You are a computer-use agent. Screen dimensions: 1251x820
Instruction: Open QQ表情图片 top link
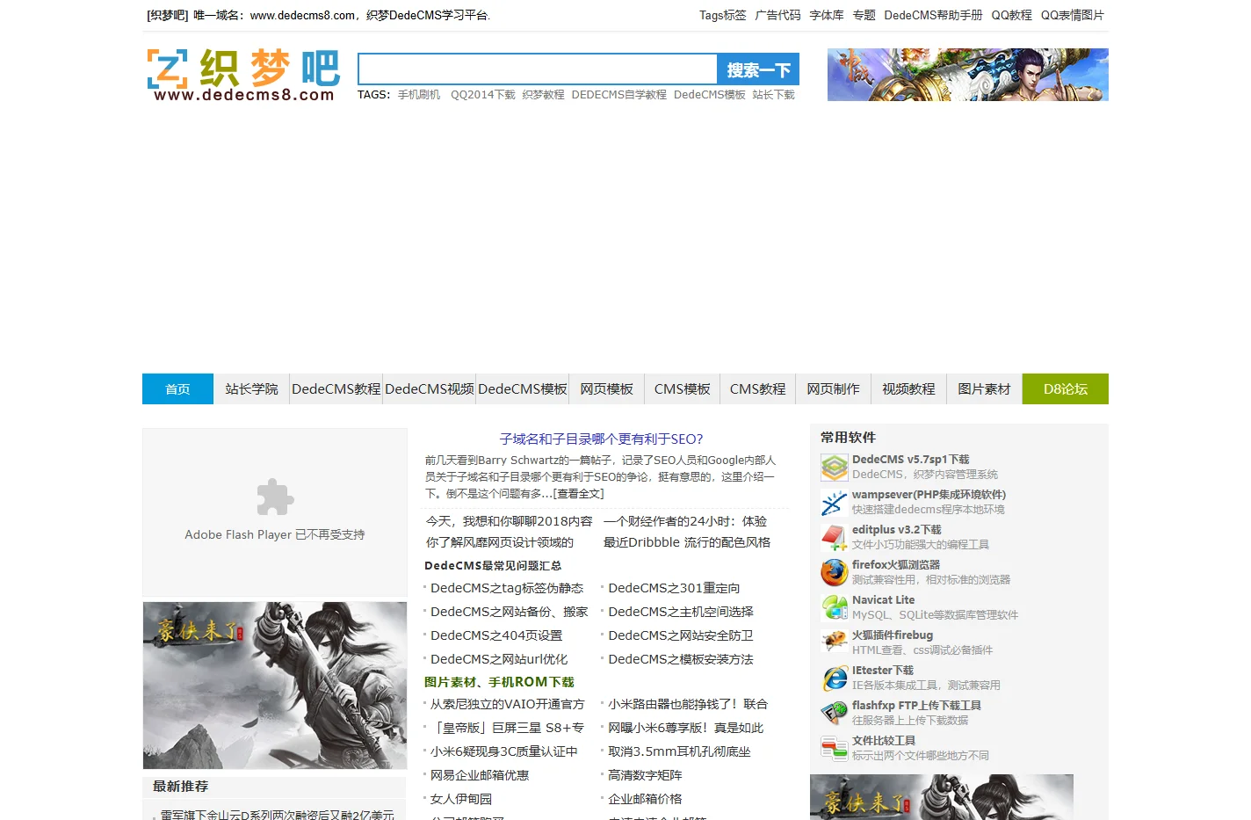(x=1072, y=15)
